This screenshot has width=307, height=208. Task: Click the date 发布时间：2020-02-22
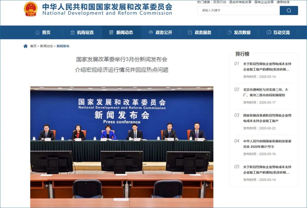(259, 128)
